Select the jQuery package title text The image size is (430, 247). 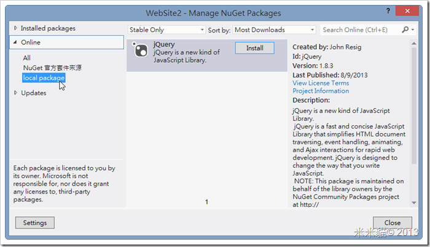coord(164,44)
